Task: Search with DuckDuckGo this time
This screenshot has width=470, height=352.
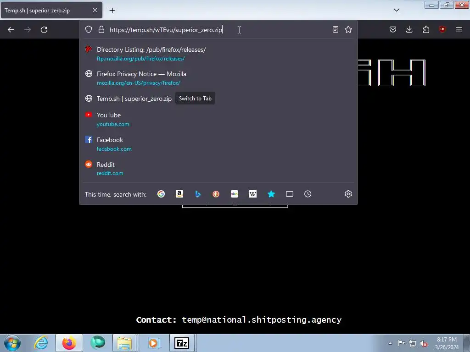Action: (216, 194)
